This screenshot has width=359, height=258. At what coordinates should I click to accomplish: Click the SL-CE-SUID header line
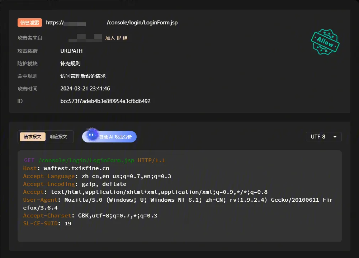click(47, 224)
